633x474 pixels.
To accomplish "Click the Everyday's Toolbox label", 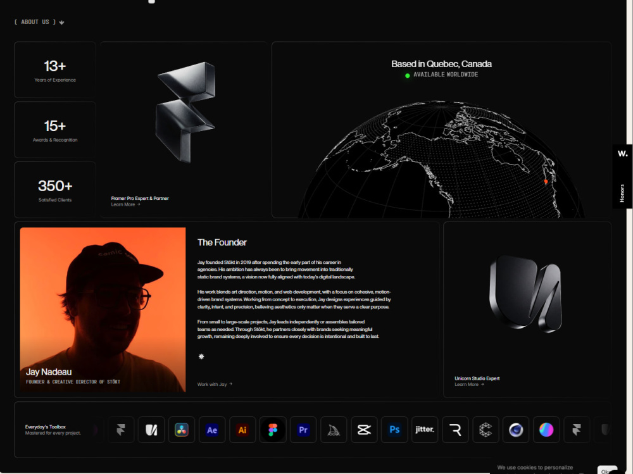I will [x=45, y=427].
